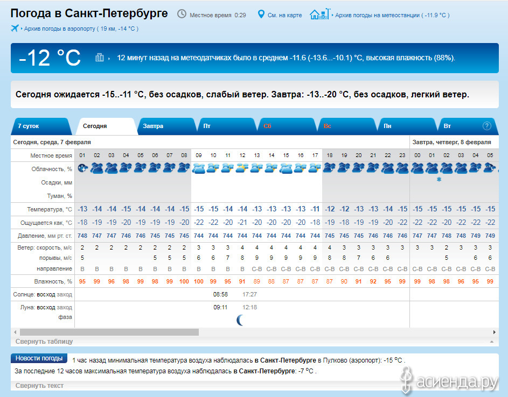This screenshot has width=508, height=397.
Task: Open Архив погоды в аэропорту link
Action: point(81,29)
